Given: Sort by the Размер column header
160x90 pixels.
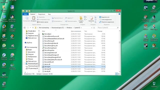Looking at the screenshot, I should (x=100, y=31).
